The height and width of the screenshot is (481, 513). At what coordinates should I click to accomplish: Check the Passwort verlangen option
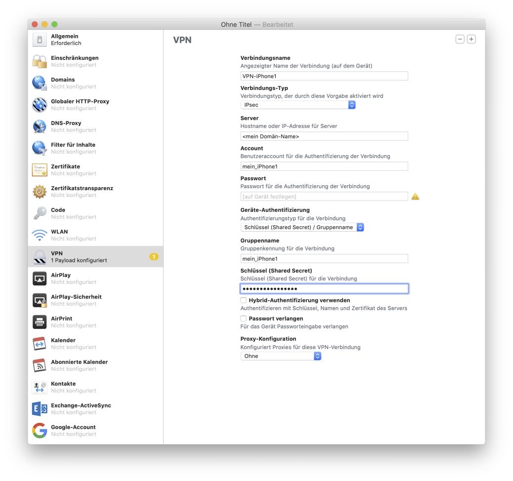[x=243, y=319]
